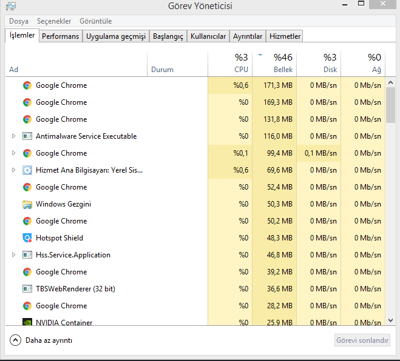Open the Seçenekler menu

54,21
